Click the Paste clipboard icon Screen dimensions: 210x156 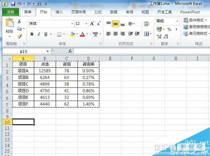(x=10, y=23)
